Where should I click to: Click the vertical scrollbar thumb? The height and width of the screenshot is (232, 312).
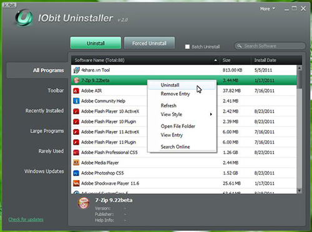(300, 80)
